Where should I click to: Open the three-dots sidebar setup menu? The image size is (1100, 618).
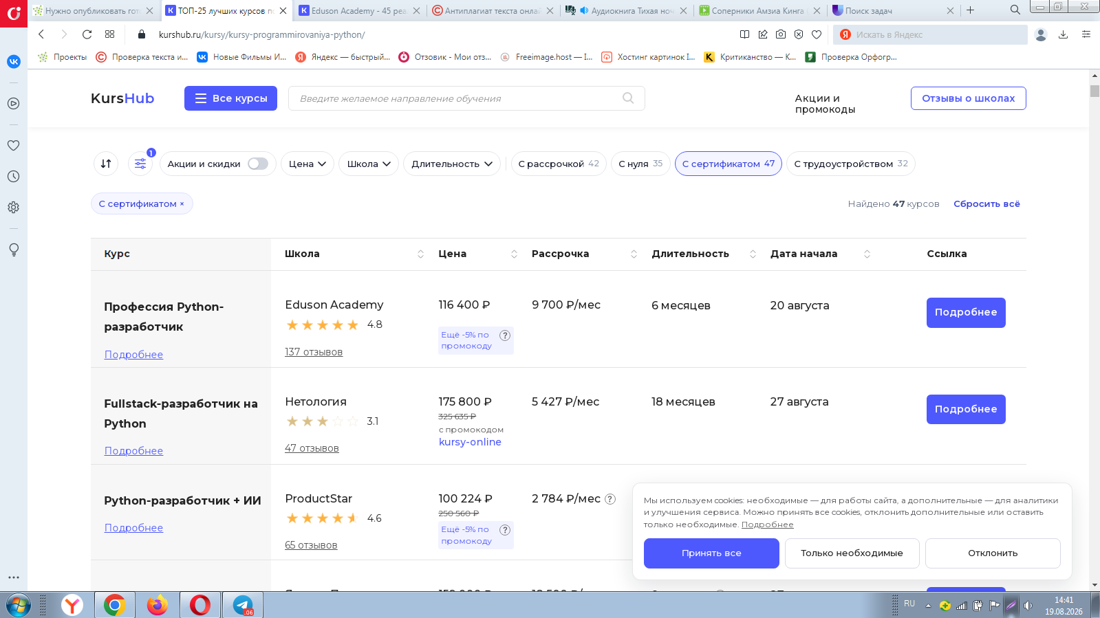tap(13, 577)
